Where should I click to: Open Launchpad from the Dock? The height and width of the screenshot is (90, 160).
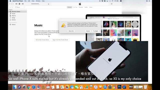[x=24, y=87]
